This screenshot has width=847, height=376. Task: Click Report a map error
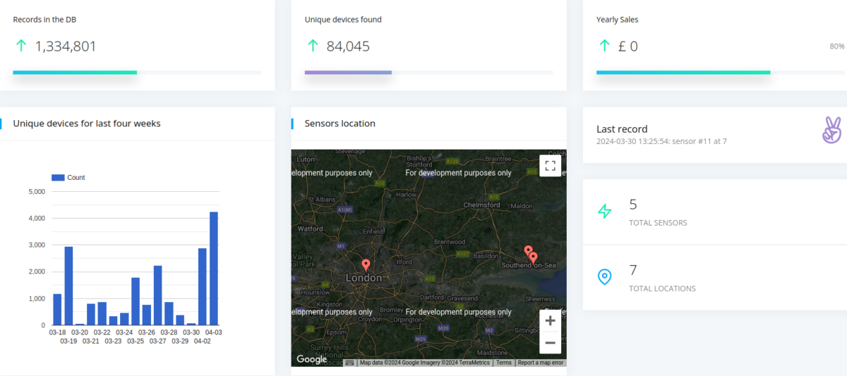click(541, 363)
